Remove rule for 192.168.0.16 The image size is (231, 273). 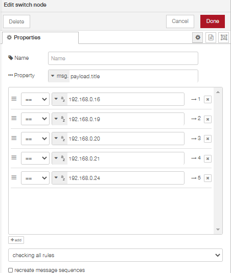207,99
